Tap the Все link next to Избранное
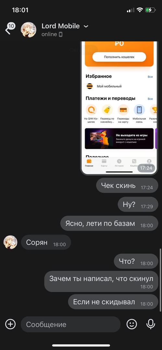 click(150, 77)
